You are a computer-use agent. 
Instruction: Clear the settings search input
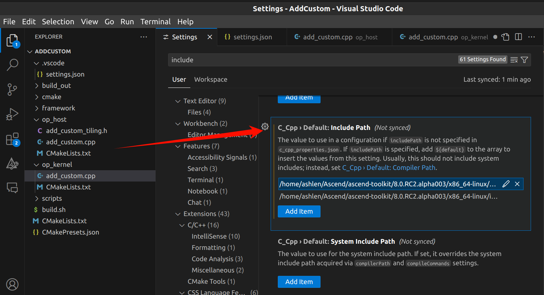click(x=514, y=60)
